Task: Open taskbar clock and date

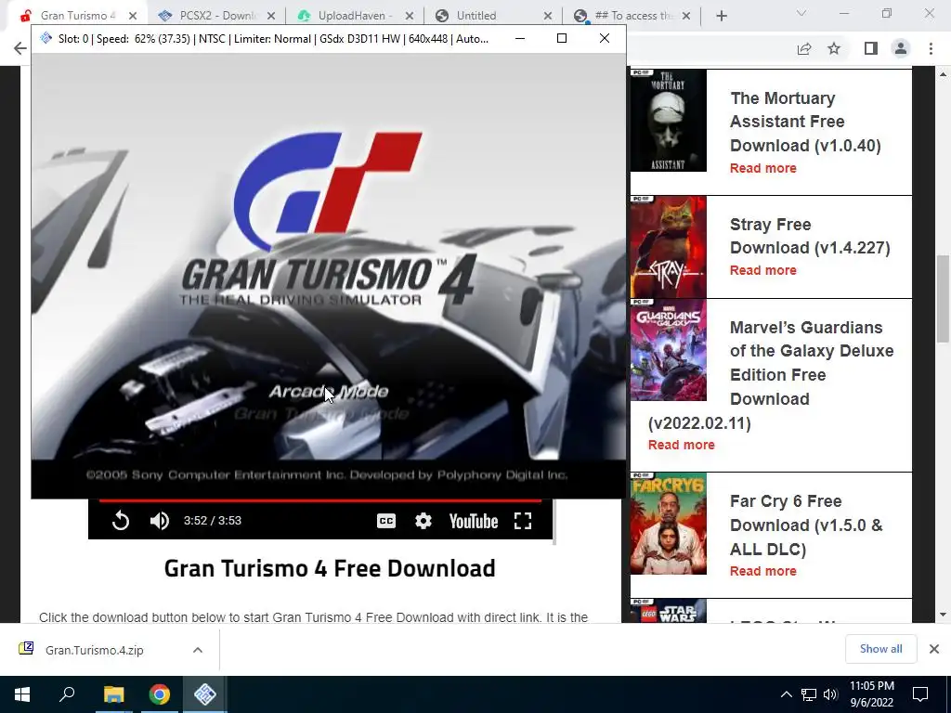Action: pyautogui.click(x=871, y=694)
